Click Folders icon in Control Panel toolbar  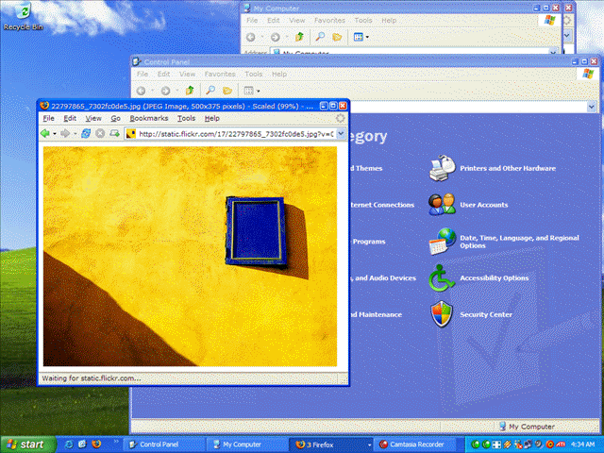(227, 91)
